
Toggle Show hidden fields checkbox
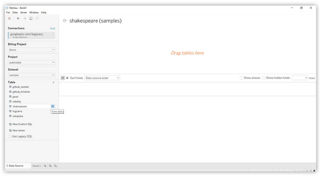[264, 78]
